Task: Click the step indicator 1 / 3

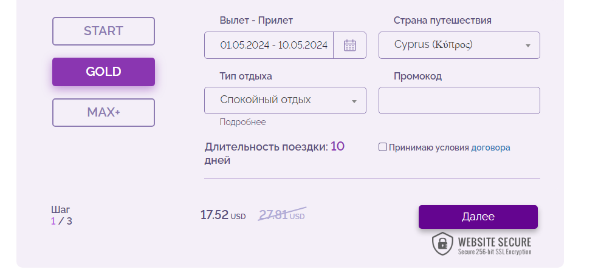Action: (61, 221)
